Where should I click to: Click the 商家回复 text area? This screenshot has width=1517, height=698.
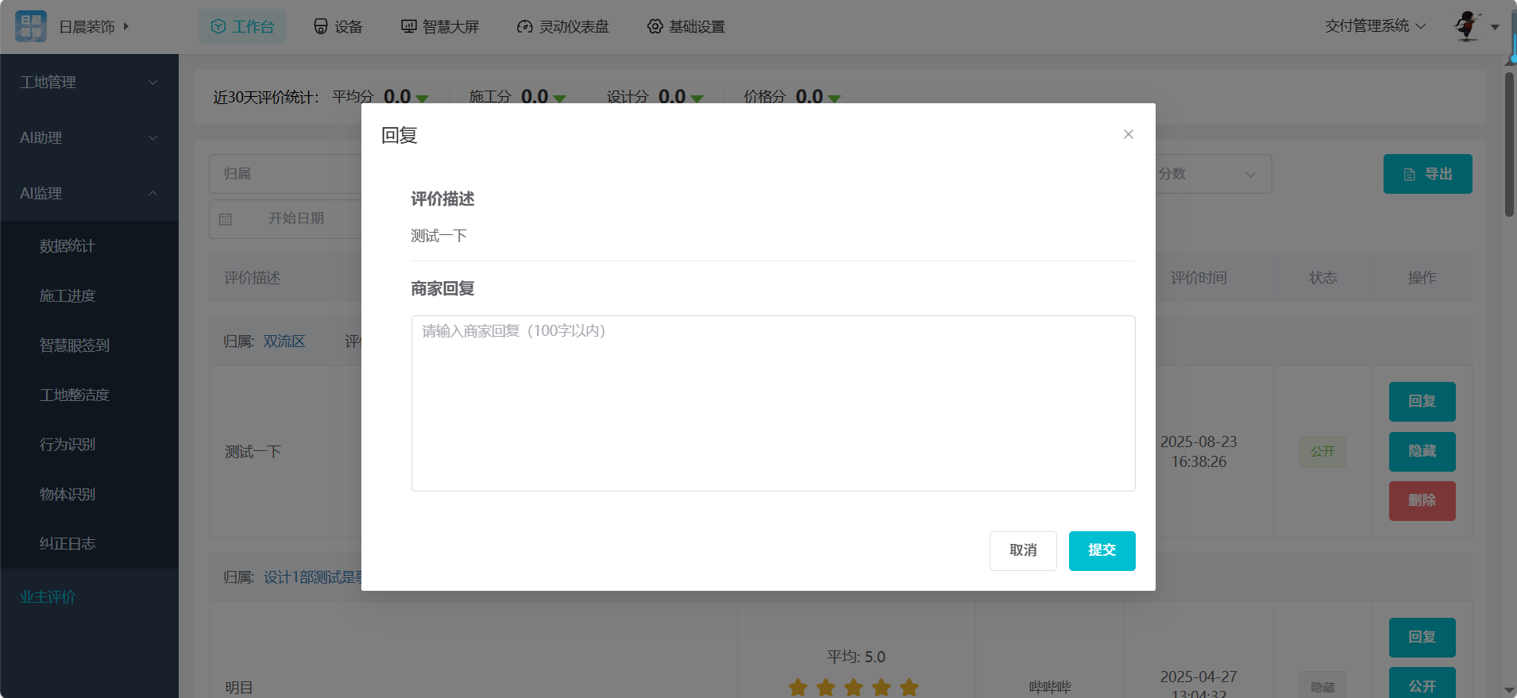[773, 403]
